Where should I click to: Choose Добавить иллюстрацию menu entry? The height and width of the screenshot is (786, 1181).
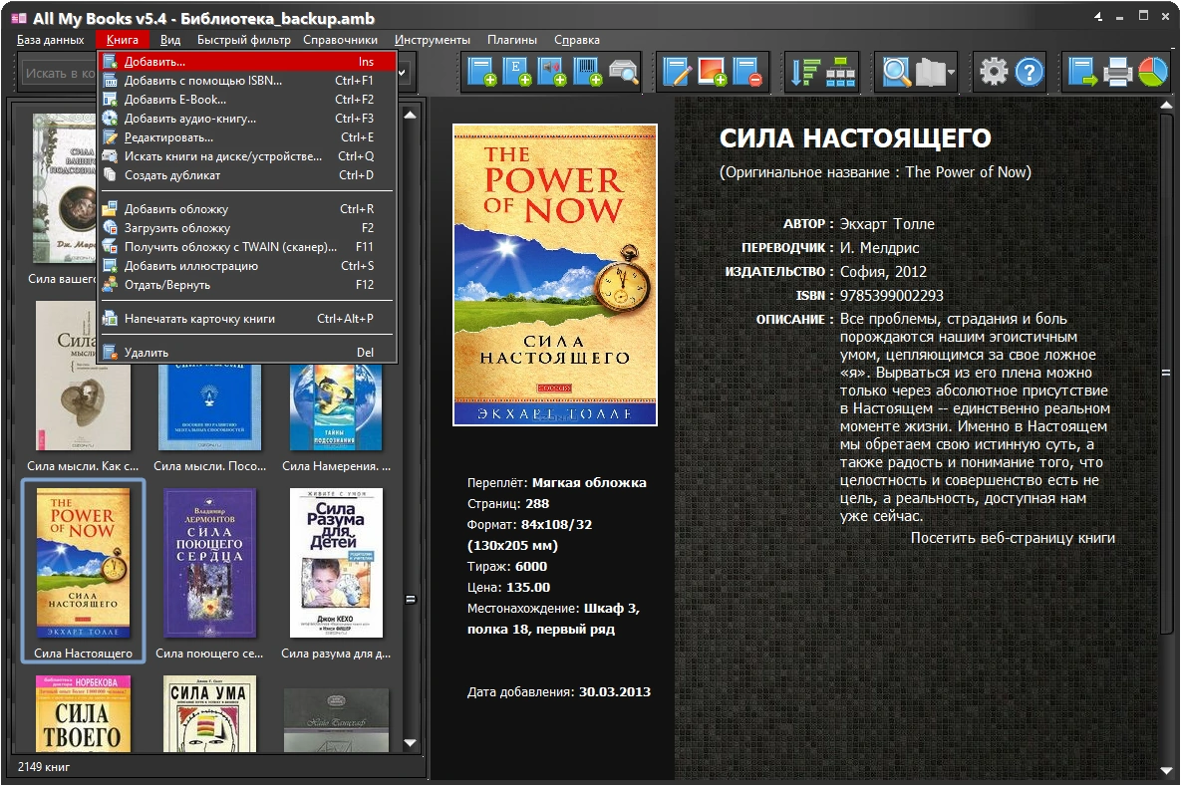pyautogui.click(x=247, y=265)
